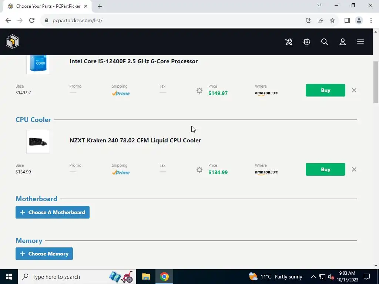Install app from address bar icon
The width and height of the screenshot is (379, 284).
coord(308,21)
